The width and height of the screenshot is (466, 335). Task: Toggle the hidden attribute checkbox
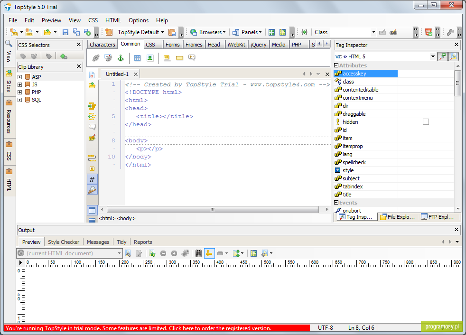(x=426, y=122)
